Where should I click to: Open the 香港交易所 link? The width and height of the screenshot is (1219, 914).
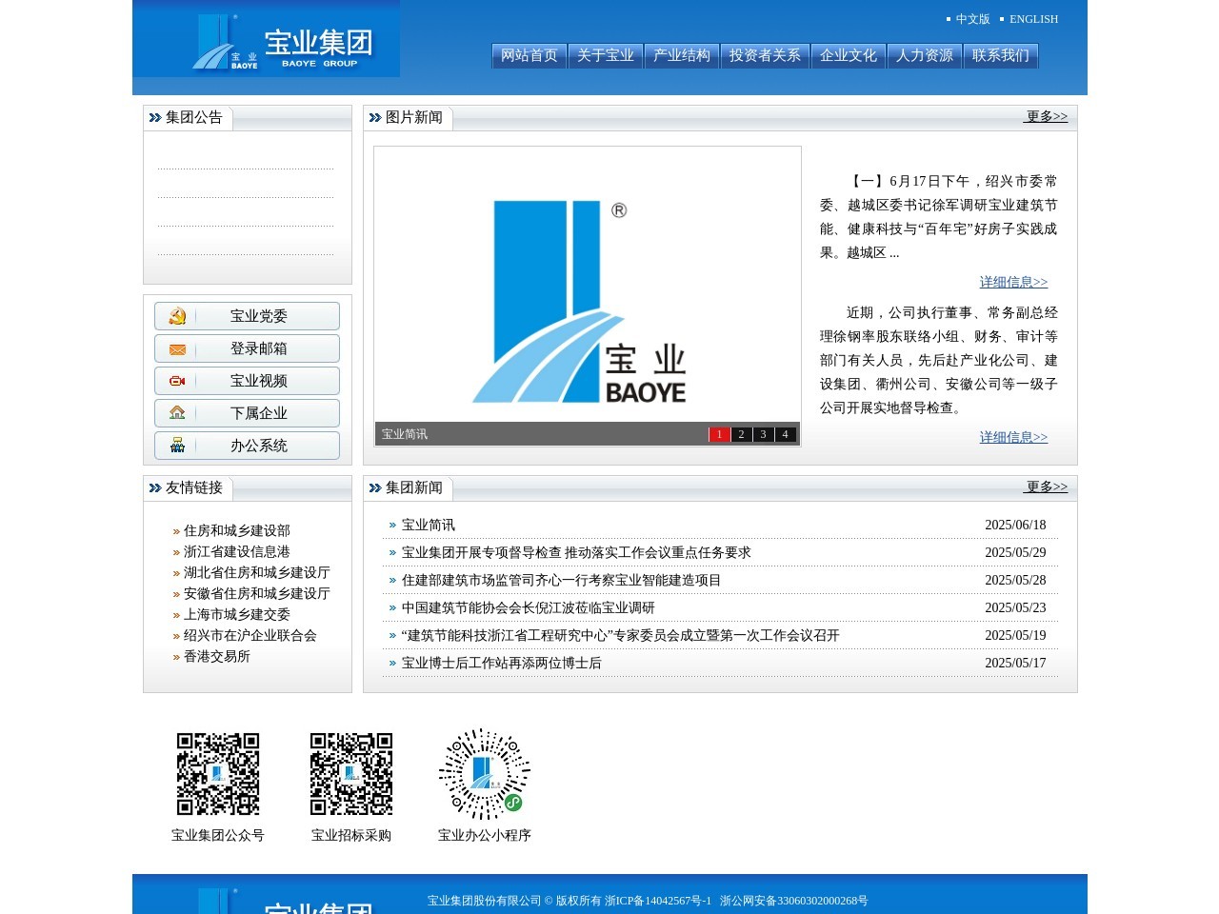(216, 656)
